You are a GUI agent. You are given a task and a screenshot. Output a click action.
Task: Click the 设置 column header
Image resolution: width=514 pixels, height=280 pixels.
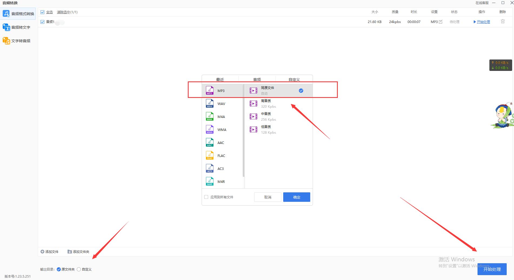click(x=434, y=12)
